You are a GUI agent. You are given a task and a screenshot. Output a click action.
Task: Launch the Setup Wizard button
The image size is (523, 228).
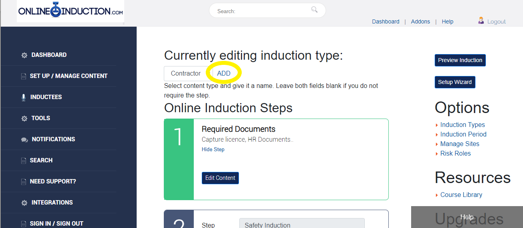(x=455, y=82)
